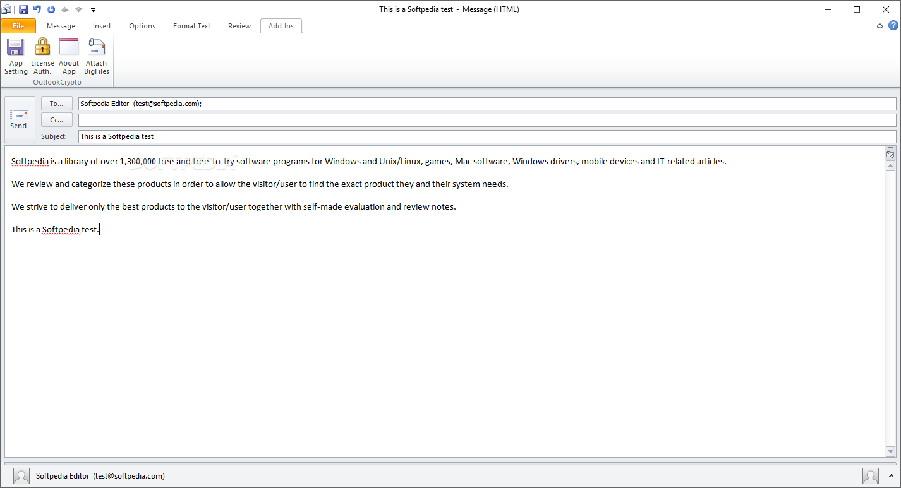Click the right contact photo in People Pane
Screen dimensions: 901x488
(x=871, y=476)
